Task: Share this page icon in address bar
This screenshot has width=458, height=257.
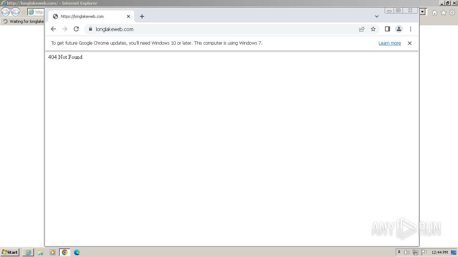Action: click(362, 29)
